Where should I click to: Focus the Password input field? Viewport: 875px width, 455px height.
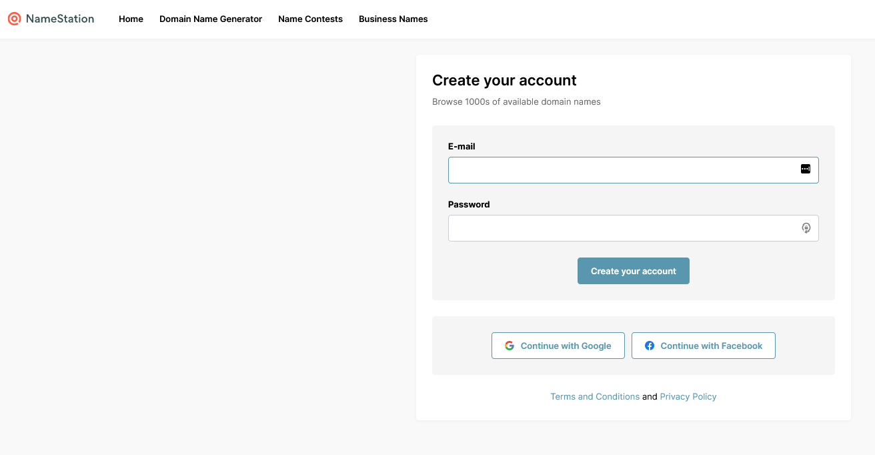pos(620,228)
